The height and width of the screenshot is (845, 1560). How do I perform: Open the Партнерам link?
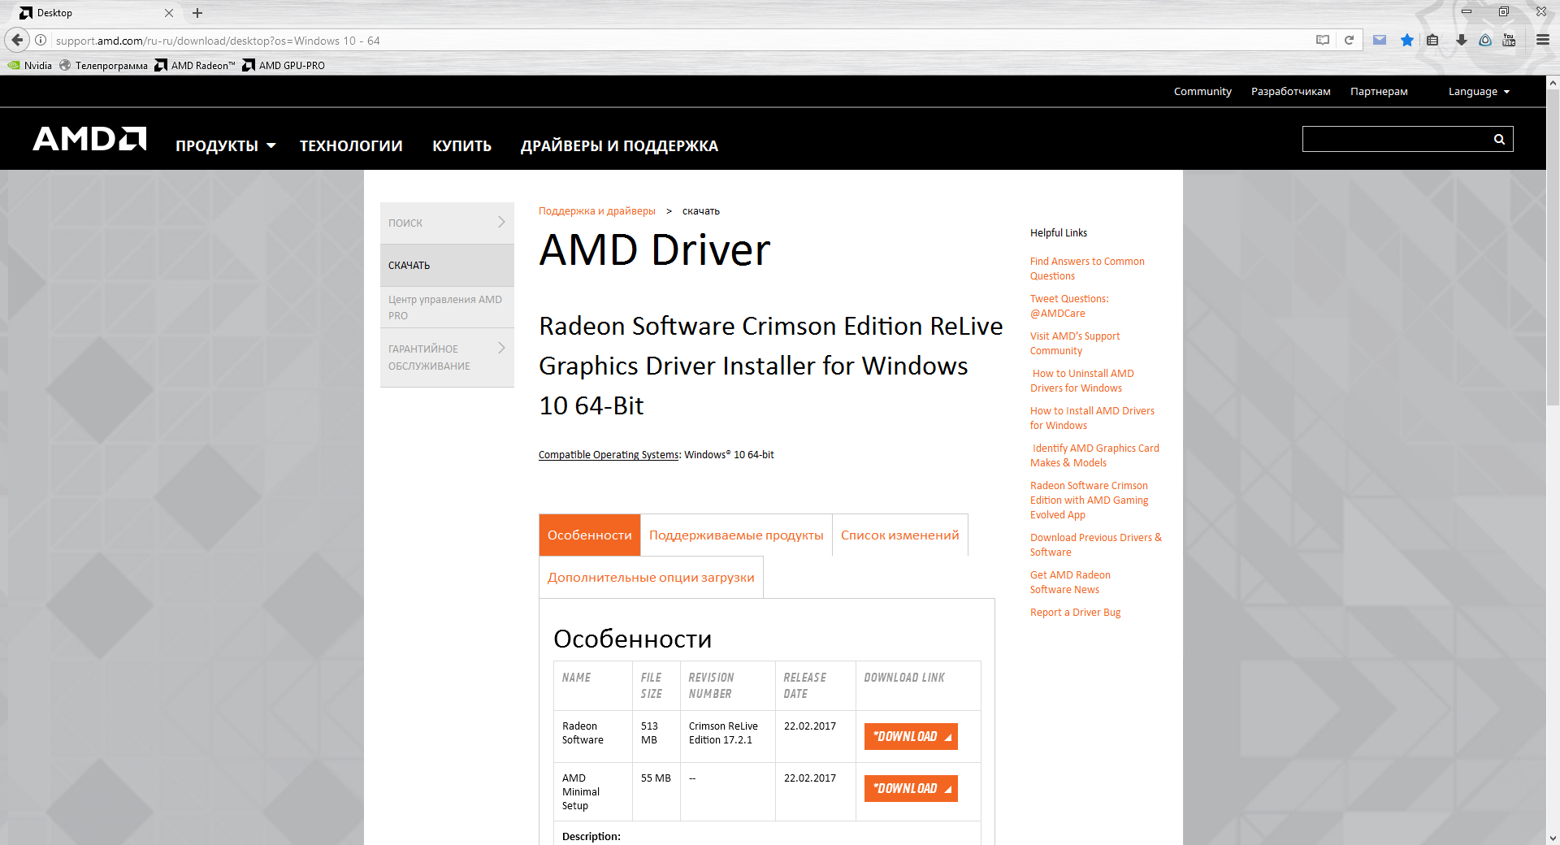pos(1379,92)
